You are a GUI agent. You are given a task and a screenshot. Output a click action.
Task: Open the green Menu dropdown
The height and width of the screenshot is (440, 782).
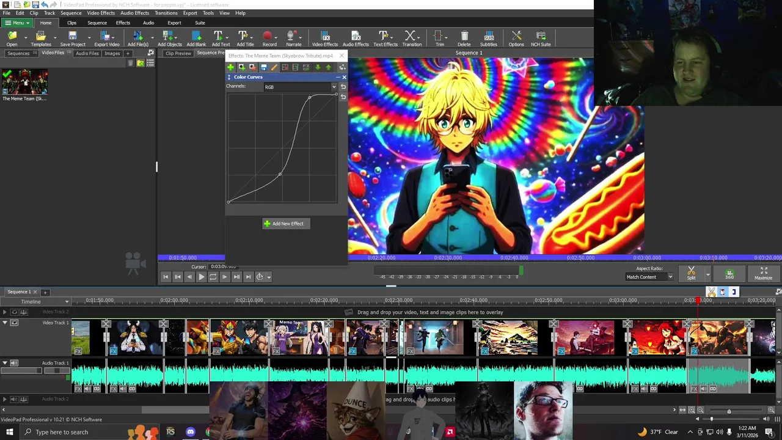click(16, 23)
